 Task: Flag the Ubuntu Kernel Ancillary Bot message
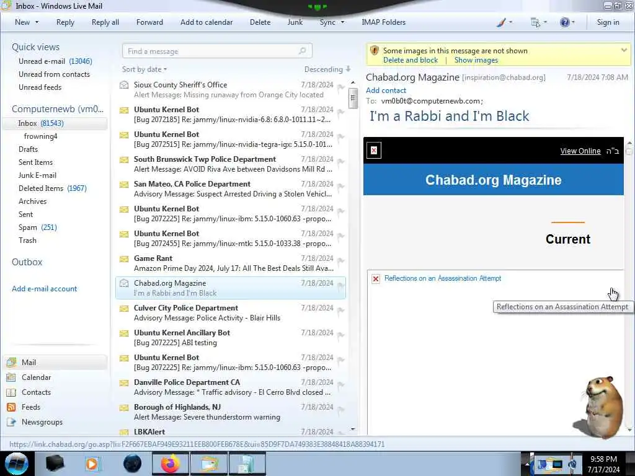click(340, 335)
